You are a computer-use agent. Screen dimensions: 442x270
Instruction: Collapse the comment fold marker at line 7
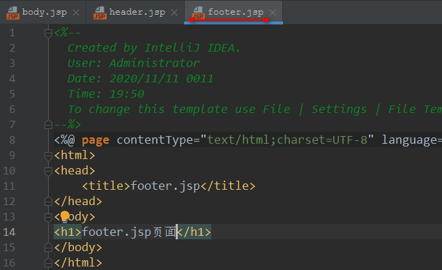click(x=49, y=124)
